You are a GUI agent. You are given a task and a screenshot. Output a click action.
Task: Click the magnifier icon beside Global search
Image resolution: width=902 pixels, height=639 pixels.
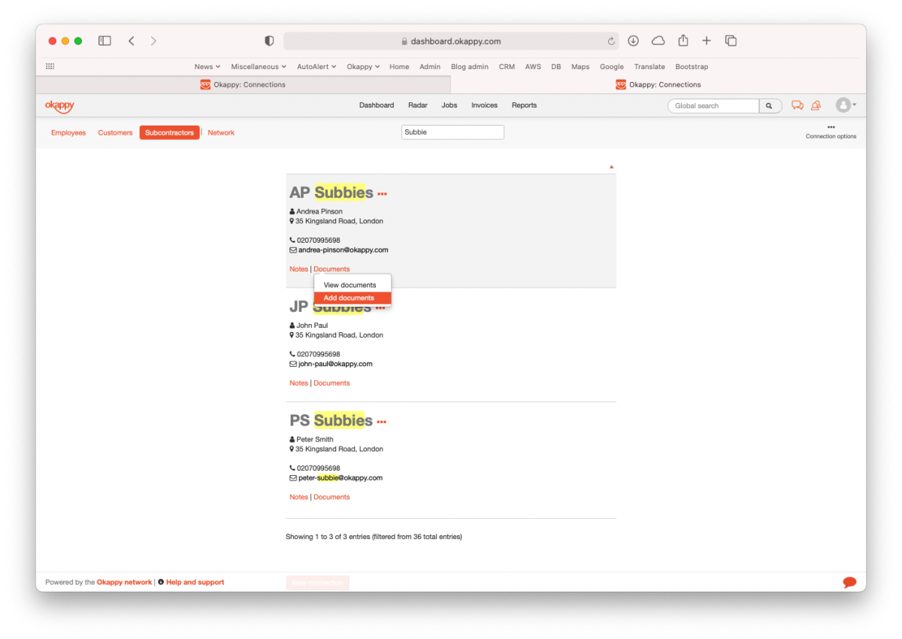coord(770,105)
